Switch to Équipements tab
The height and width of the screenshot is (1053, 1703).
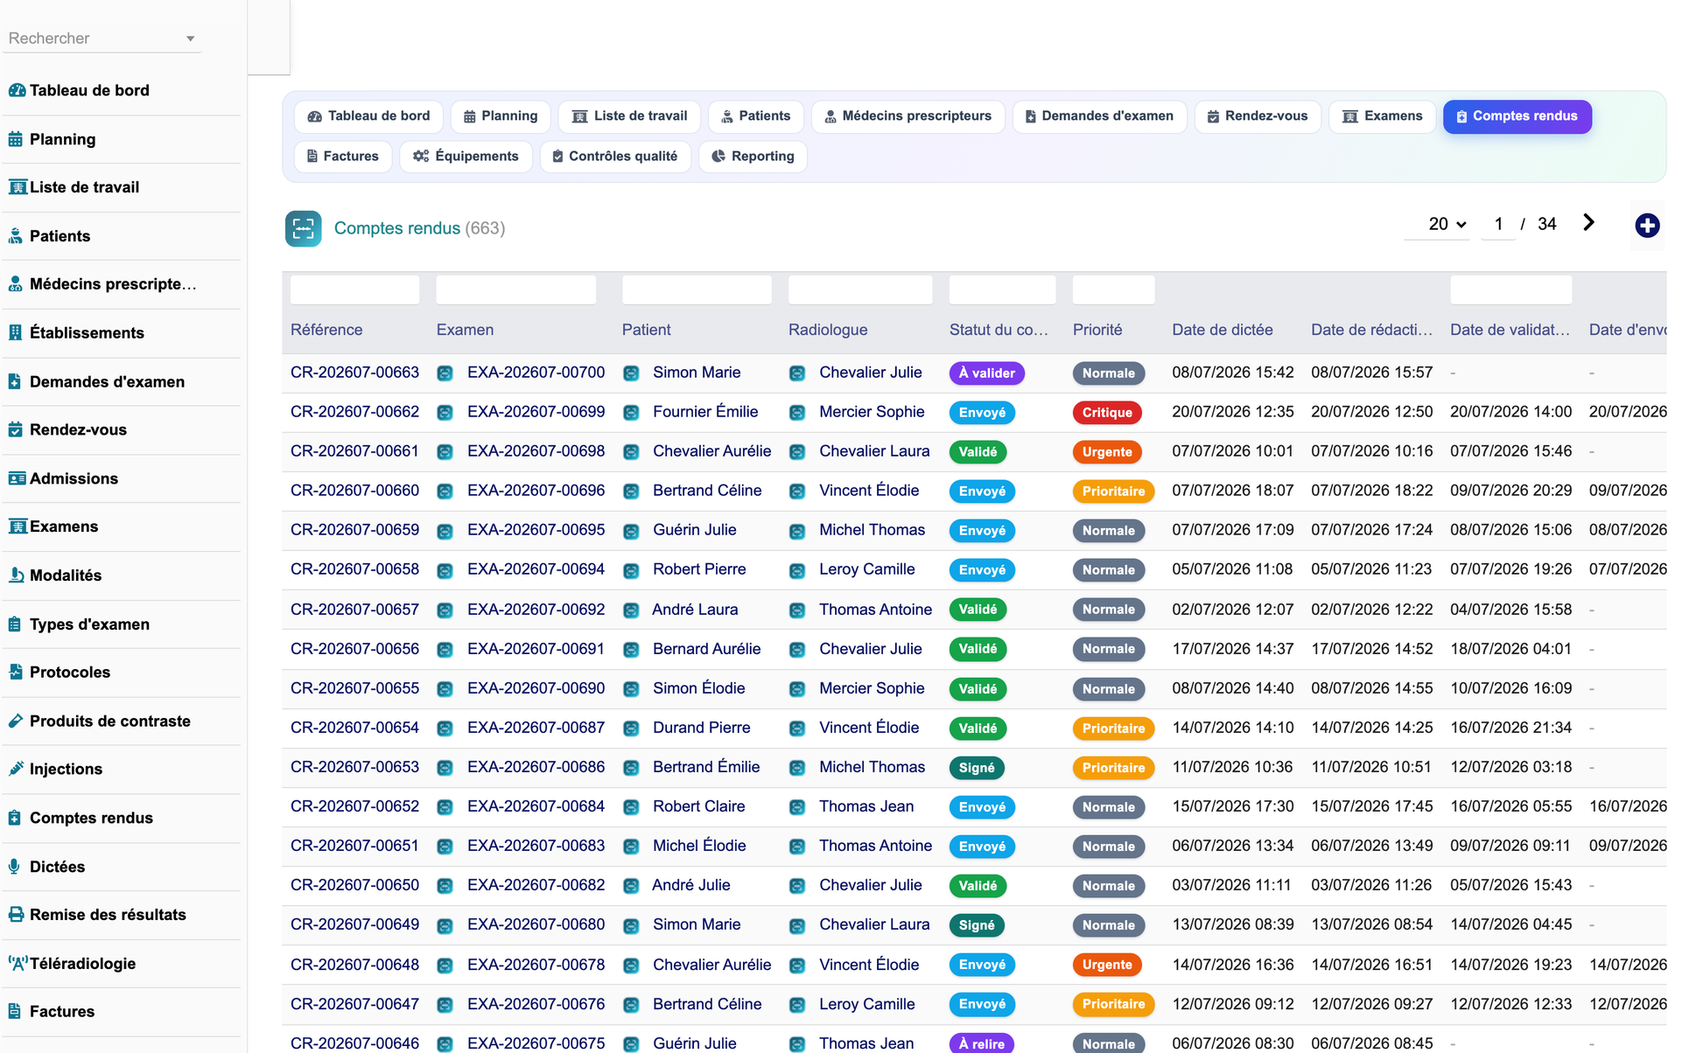pyautogui.click(x=466, y=157)
